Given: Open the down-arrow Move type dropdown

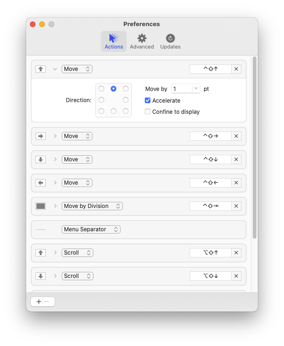Looking at the screenshot, I should click(x=77, y=159).
